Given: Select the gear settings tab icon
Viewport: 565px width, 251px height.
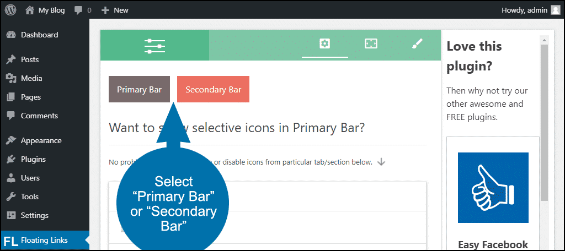Looking at the screenshot, I should click(x=324, y=44).
